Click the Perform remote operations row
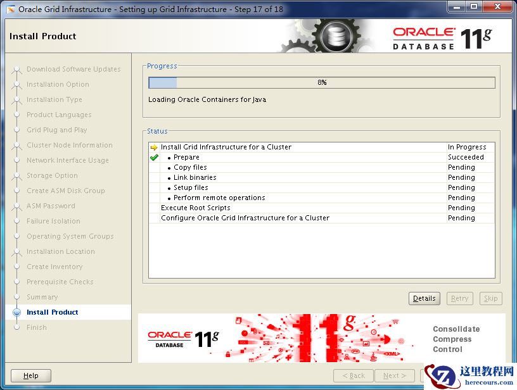Viewport: 517px width, 390px height. point(322,198)
